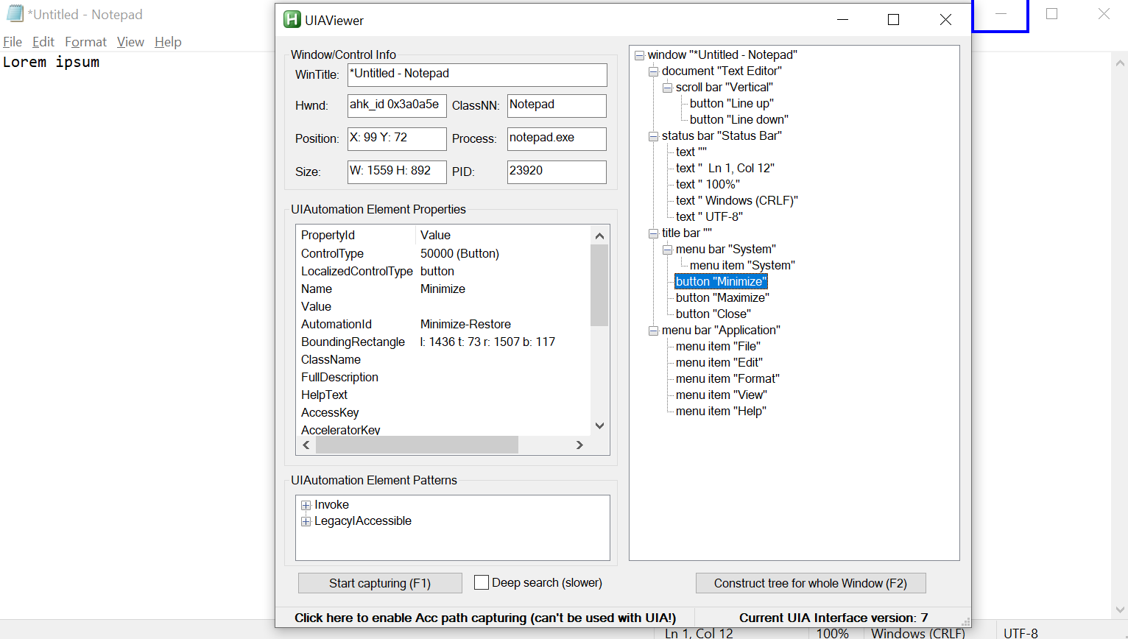The height and width of the screenshot is (639, 1128).
Task: Click the Process input field
Action: tap(557, 138)
